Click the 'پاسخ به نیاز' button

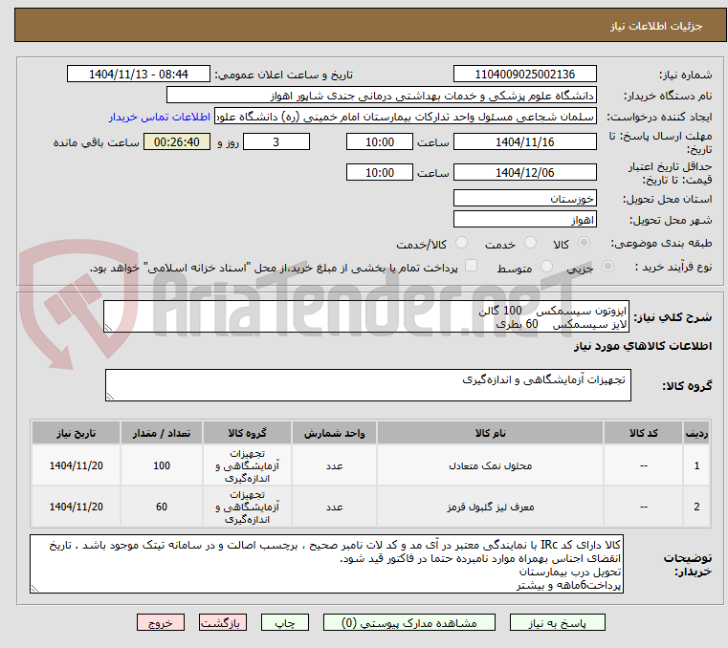(x=557, y=623)
